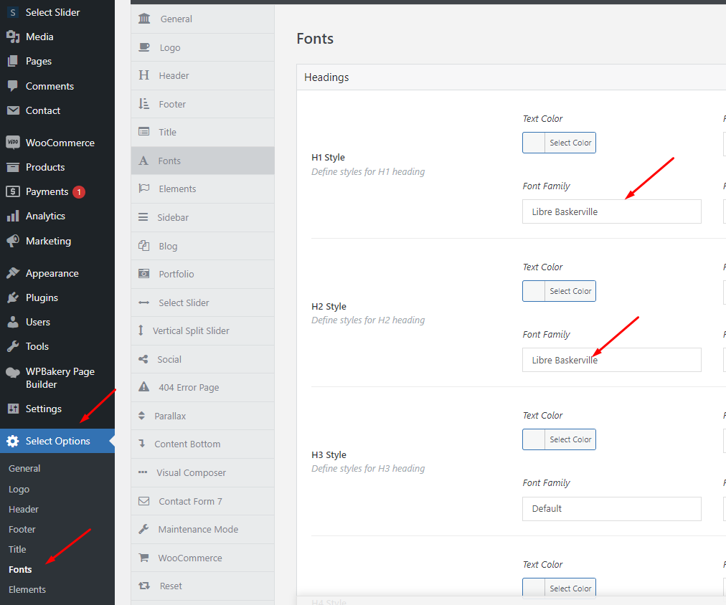726x605 pixels.
Task: Click the H2 Text Color swatch
Action: coord(534,291)
